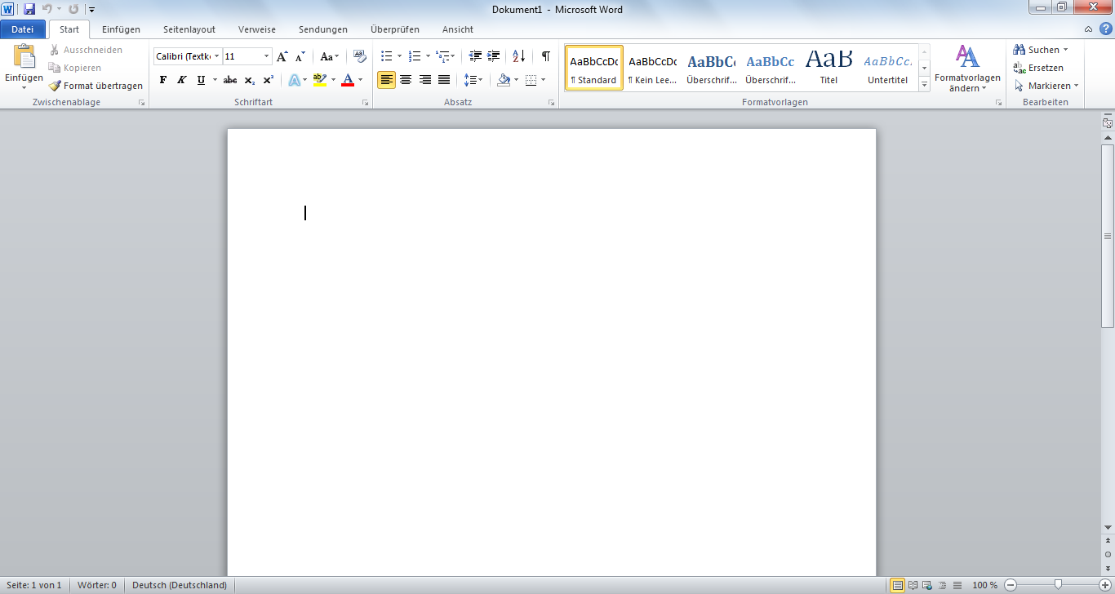1115x594 pixels.
Task: Click the Ersetzen button
Action: [1038, 68]
